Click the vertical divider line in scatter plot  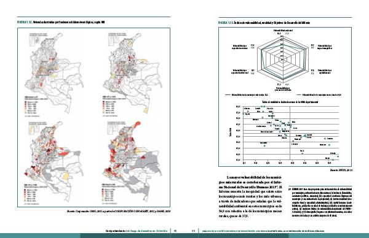290,133
